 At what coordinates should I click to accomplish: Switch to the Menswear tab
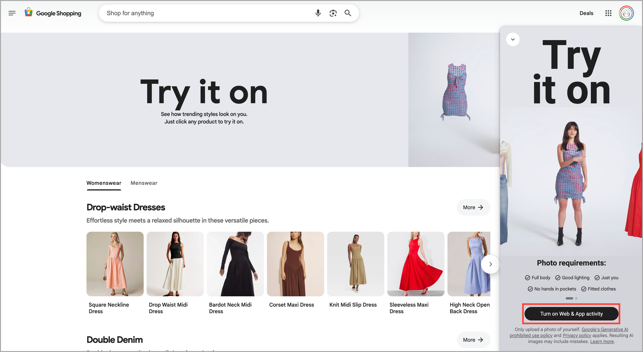pos(144,183)
